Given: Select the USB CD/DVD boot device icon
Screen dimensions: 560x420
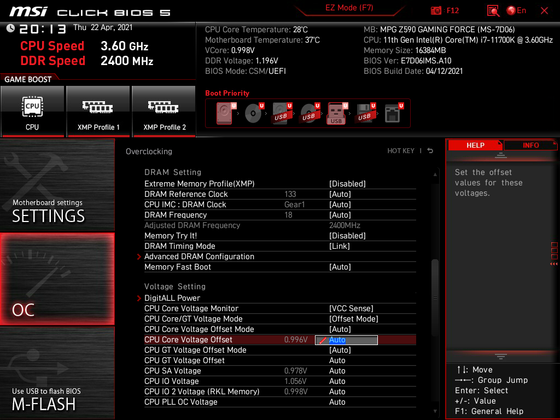Looking at the screenshot, I should pos(310,113).
